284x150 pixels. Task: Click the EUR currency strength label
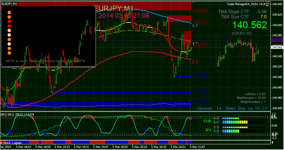[x=207, y=121]
